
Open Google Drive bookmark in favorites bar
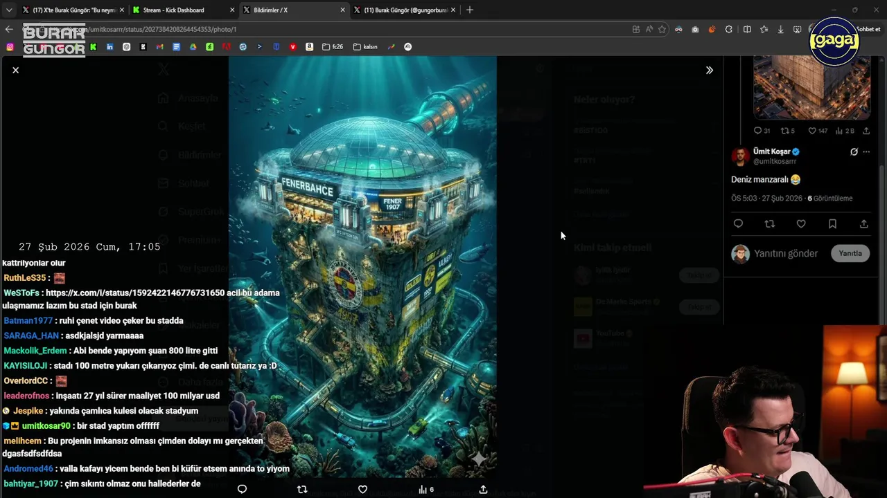(193, 47)
